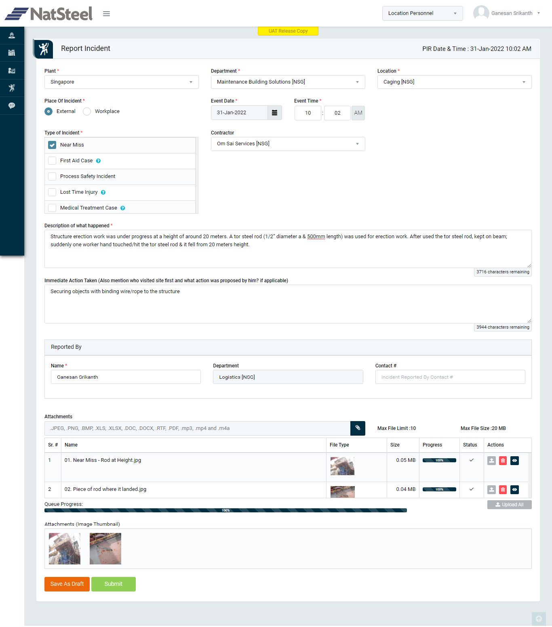The width and height of the screenshot is (552, 627).
Task: Click the green Submit button
Action: coord(114,584)
